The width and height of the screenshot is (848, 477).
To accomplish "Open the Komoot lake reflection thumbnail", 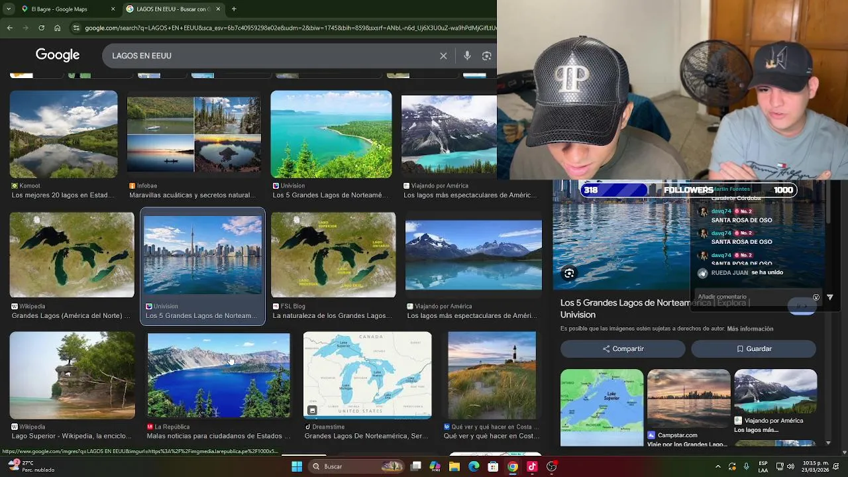I will point(64,134).
